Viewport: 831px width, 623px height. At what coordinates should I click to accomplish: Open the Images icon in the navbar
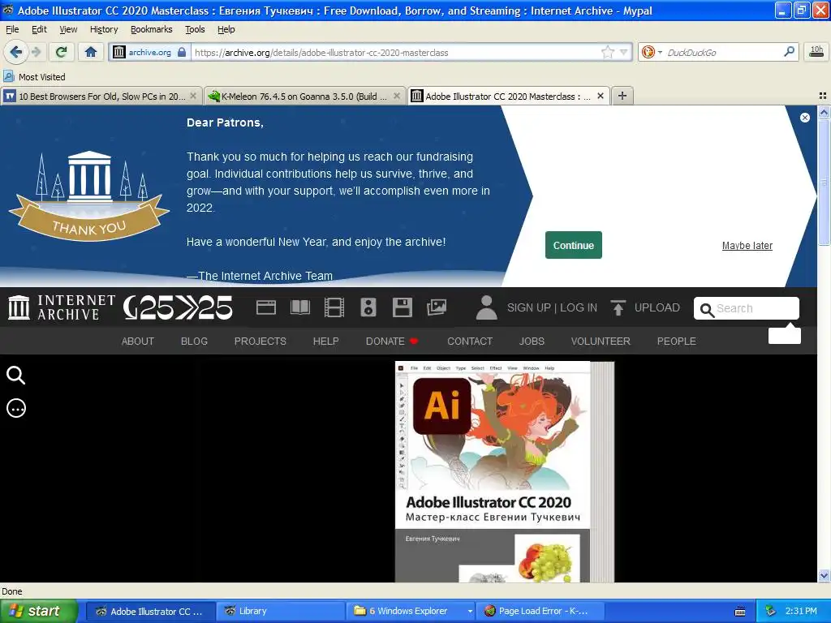(436, 307)
